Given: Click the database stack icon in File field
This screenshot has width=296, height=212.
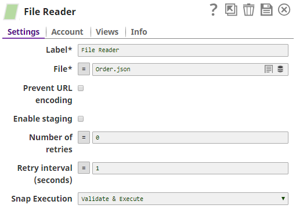Looking at the screenshot, I should [x=280, y=69].
